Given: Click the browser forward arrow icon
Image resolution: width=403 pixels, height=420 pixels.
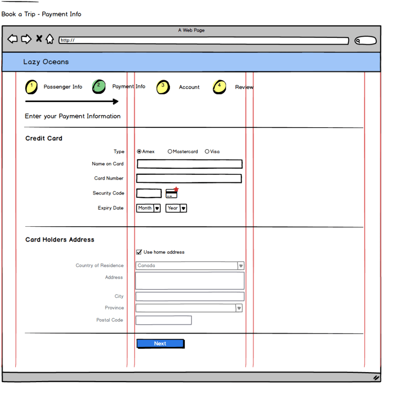Looking at the screenshot, I should tap(26, 39).
